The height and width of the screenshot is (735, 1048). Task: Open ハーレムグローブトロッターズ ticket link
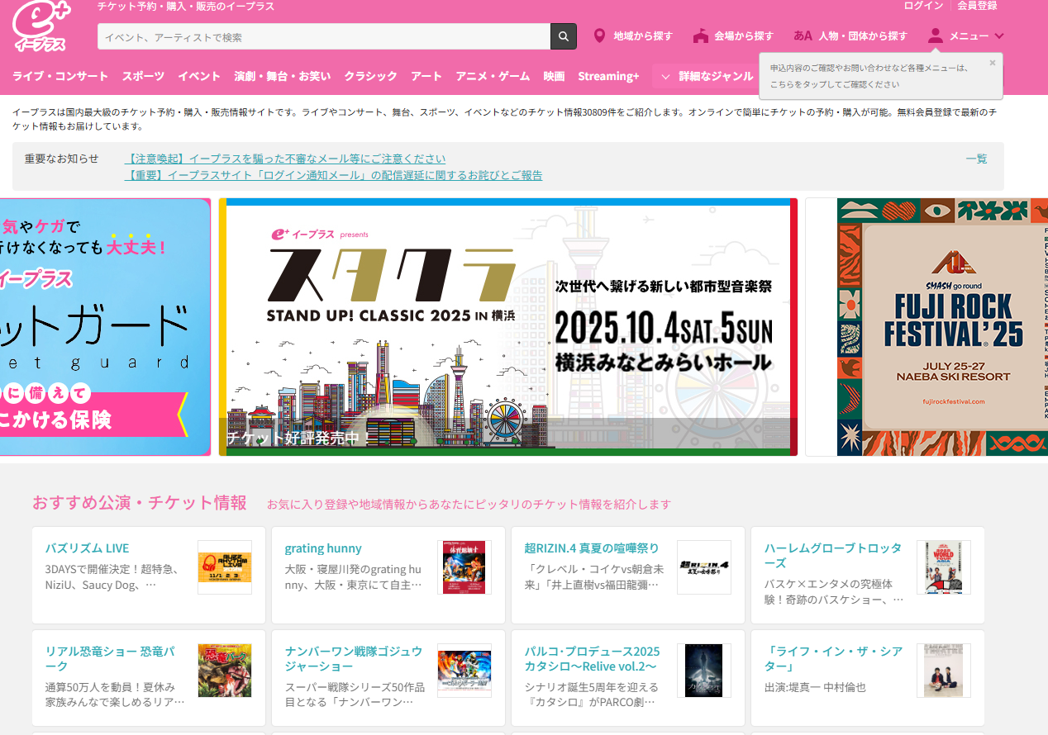click(x=833, y=556)
